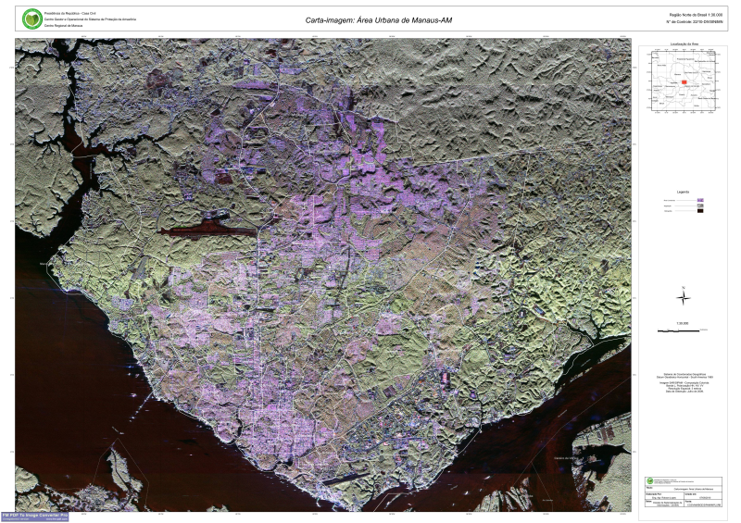Viewport: 741px width, 523px height.
Task: Click the 'Legenda' heading
Action: pyautogui.click(x=683, y=192)
